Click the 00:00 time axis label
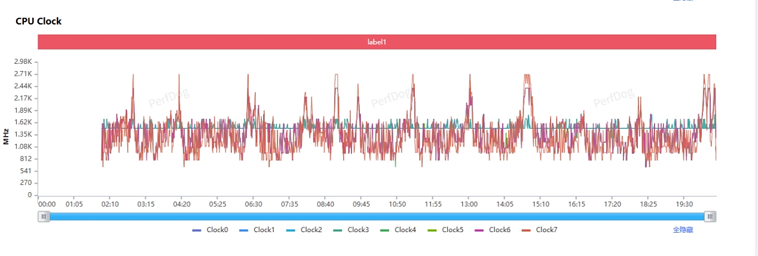This screenshot has width=758, height=256. (x=47, y=204)
